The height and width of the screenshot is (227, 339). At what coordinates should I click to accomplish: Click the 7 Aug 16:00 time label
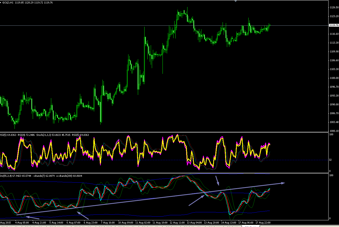point(108,222)
